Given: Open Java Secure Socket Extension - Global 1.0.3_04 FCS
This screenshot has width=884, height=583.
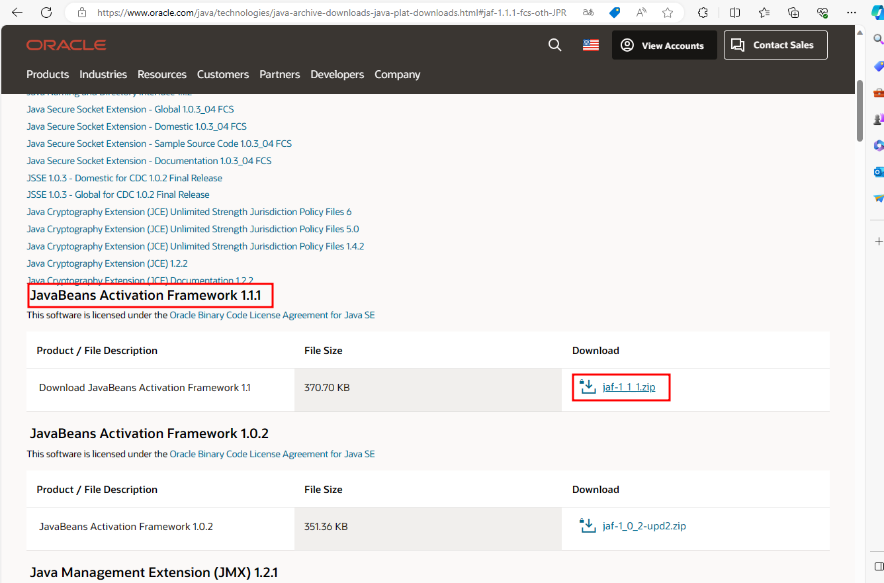Looking at the screenshot, I should tap(130, 109).
